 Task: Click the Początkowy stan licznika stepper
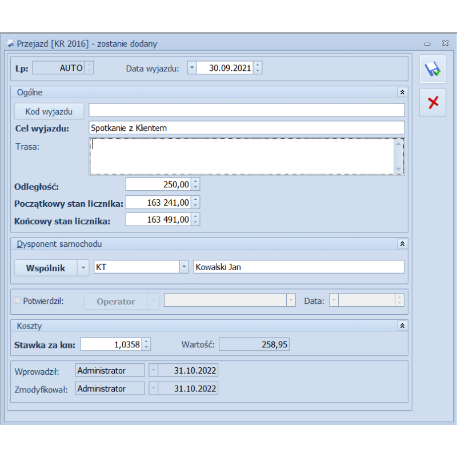(195, 202)
